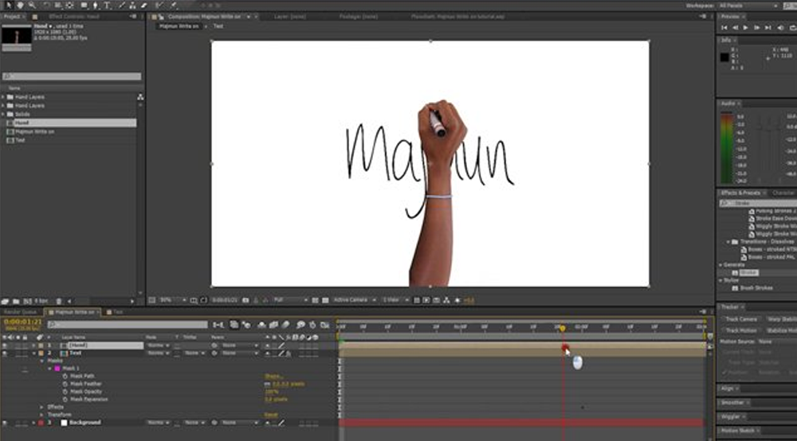Hide the Hand layer using eye icon
Image resolution: width=797 pixels, height=441 pixels.
5,345
